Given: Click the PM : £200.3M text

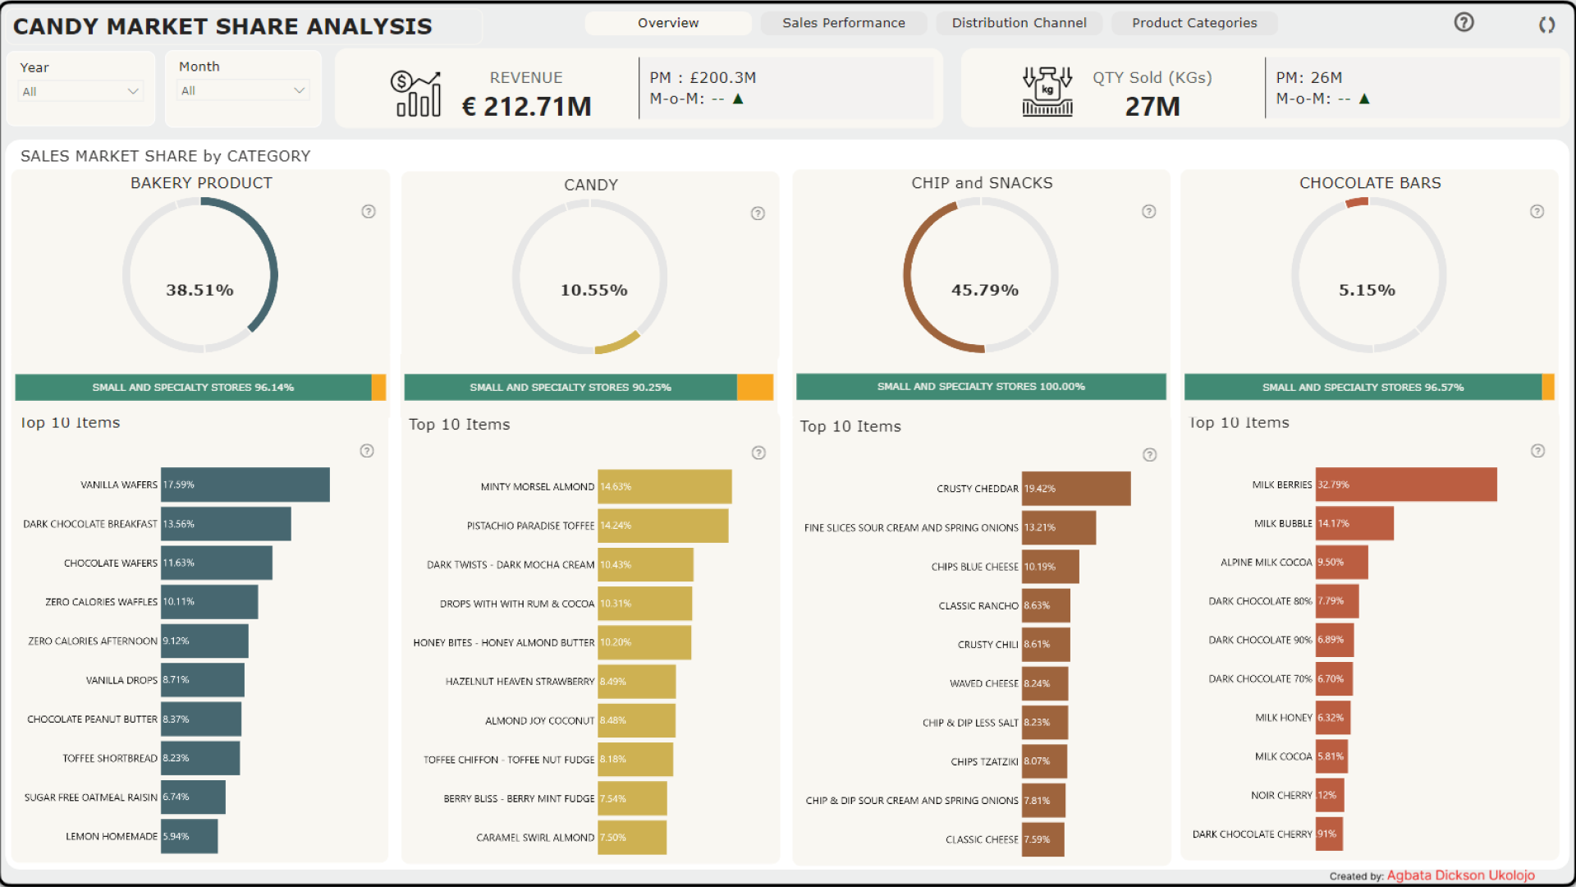Looking at the screenshot, I should click(x=703, y=77).
